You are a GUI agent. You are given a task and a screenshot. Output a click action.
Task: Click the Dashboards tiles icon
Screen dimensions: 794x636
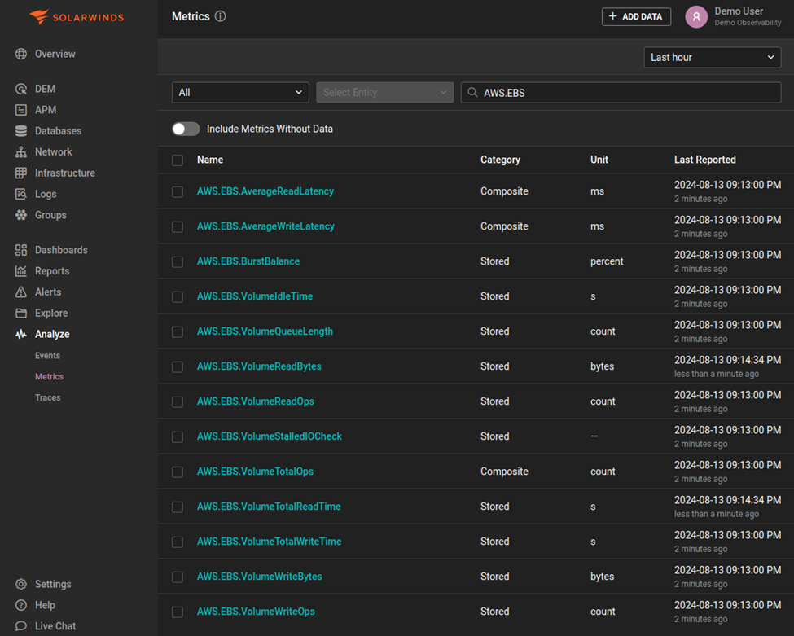coord(20,250)
